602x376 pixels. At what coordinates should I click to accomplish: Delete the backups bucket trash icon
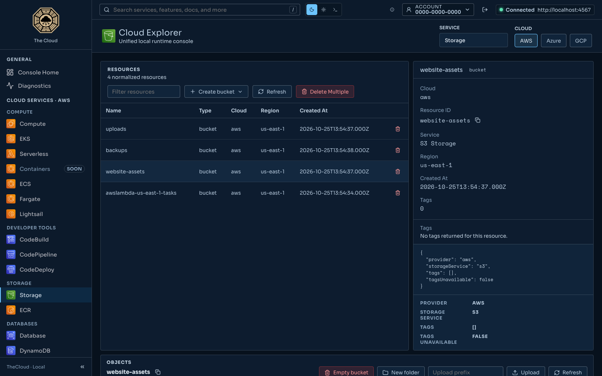(398, 150)
